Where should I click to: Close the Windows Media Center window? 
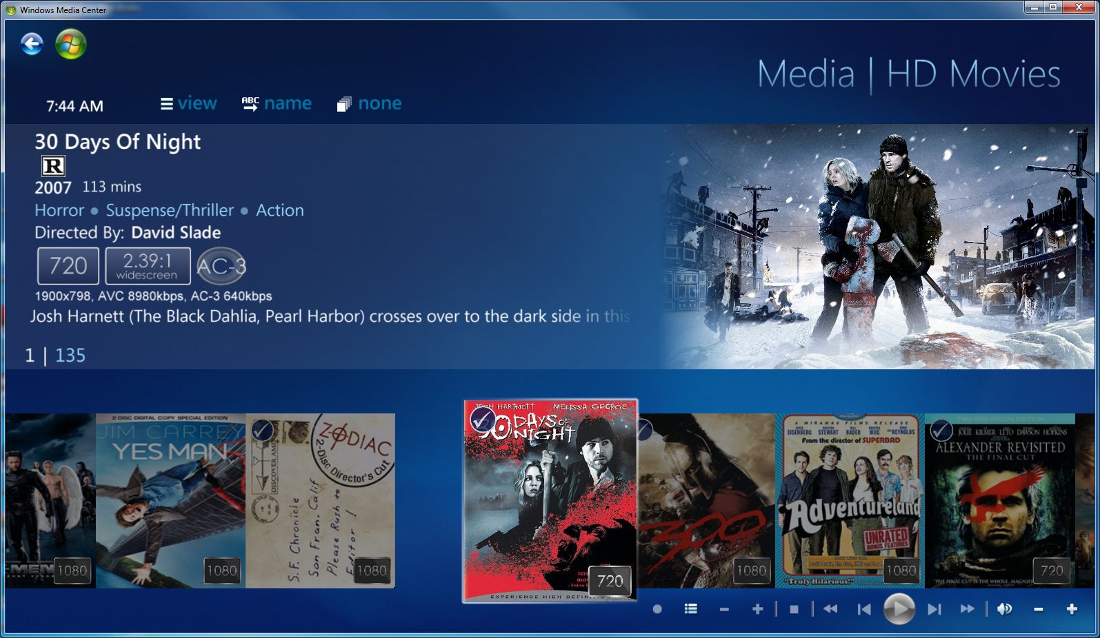click(x=1078, y=8)
